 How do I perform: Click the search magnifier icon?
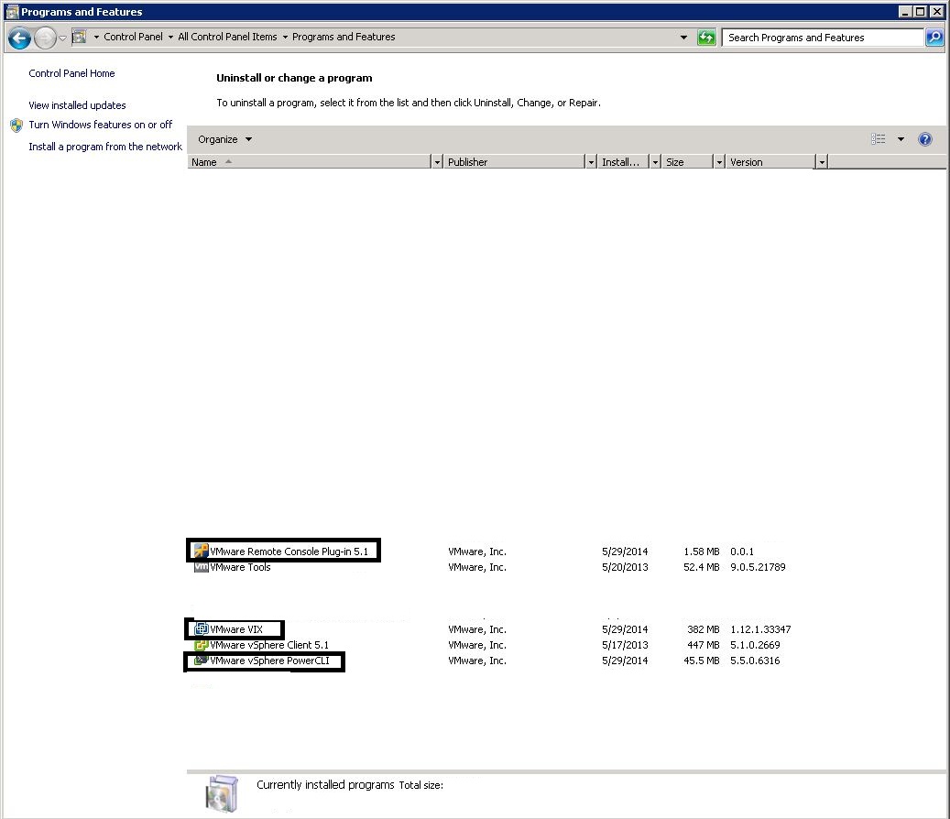pos(934,38)
